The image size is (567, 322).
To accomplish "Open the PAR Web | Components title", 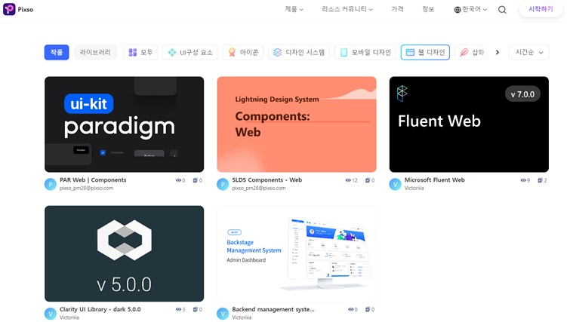I will [93, 180].
